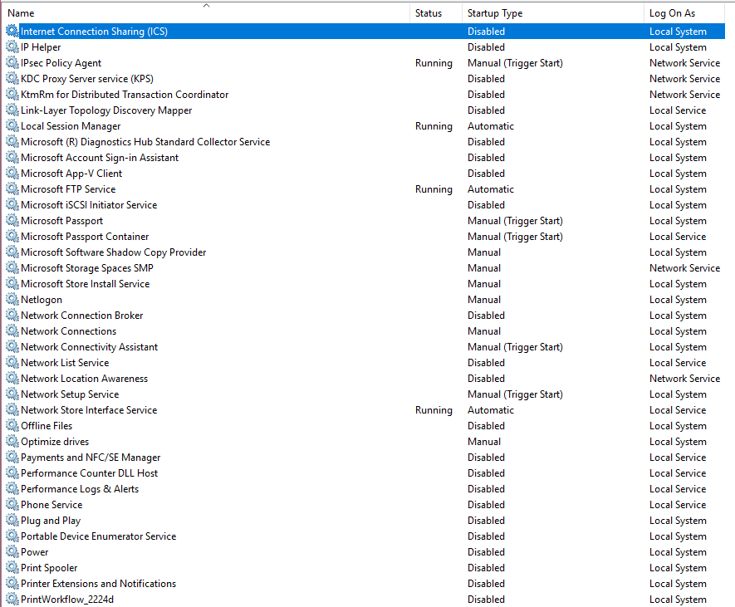This screenshot has height=607, width=735.
Task: Click the gear icon beside IP Helper
Action: (x=12, y=47)
